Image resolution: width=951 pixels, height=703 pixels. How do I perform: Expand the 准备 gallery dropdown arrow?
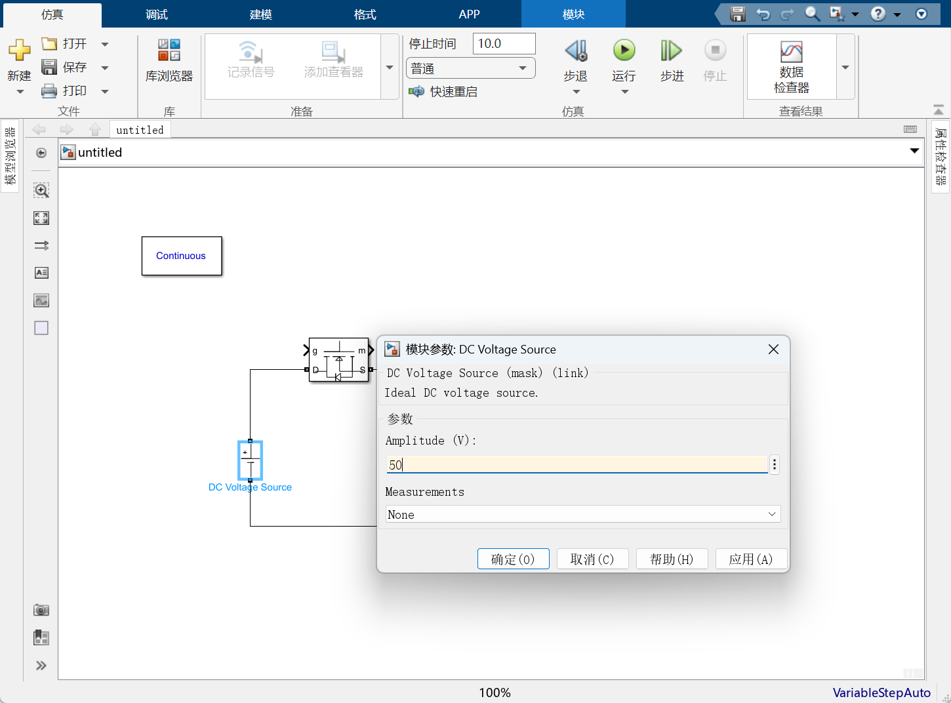point(390,67)
